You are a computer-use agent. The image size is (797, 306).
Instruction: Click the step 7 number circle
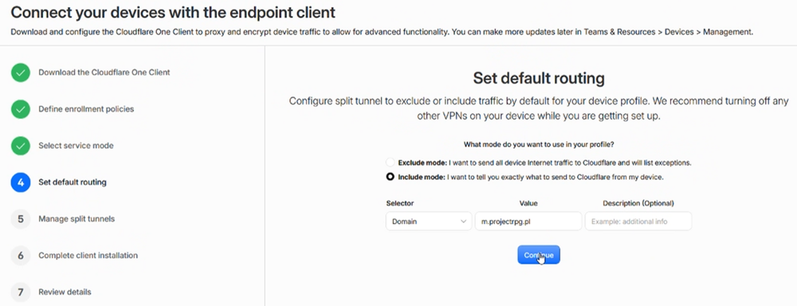point(21,292)
